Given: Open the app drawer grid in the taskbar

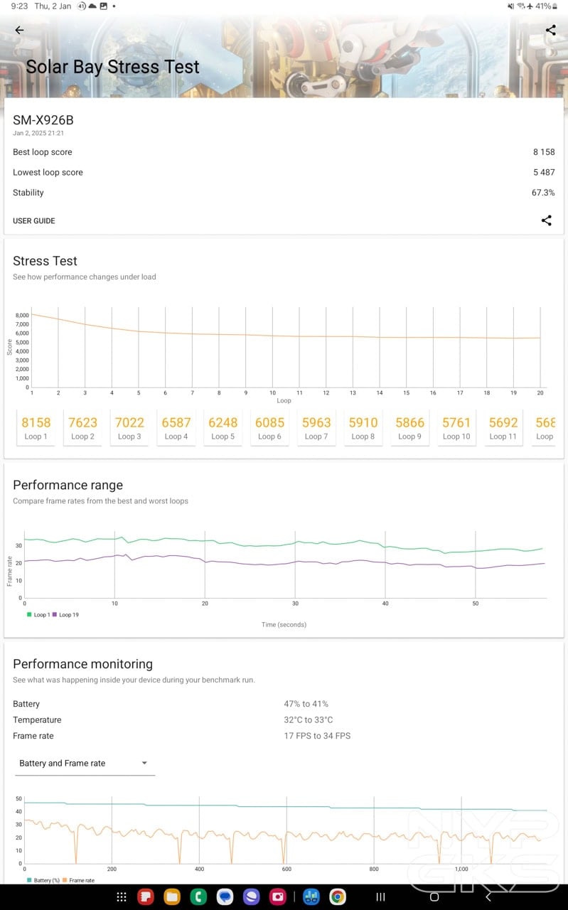Looking at the screenshot, I should [122, 897].
